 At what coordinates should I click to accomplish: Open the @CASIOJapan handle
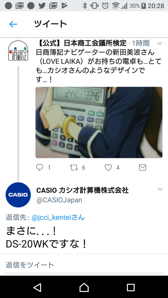coord(59,200)
